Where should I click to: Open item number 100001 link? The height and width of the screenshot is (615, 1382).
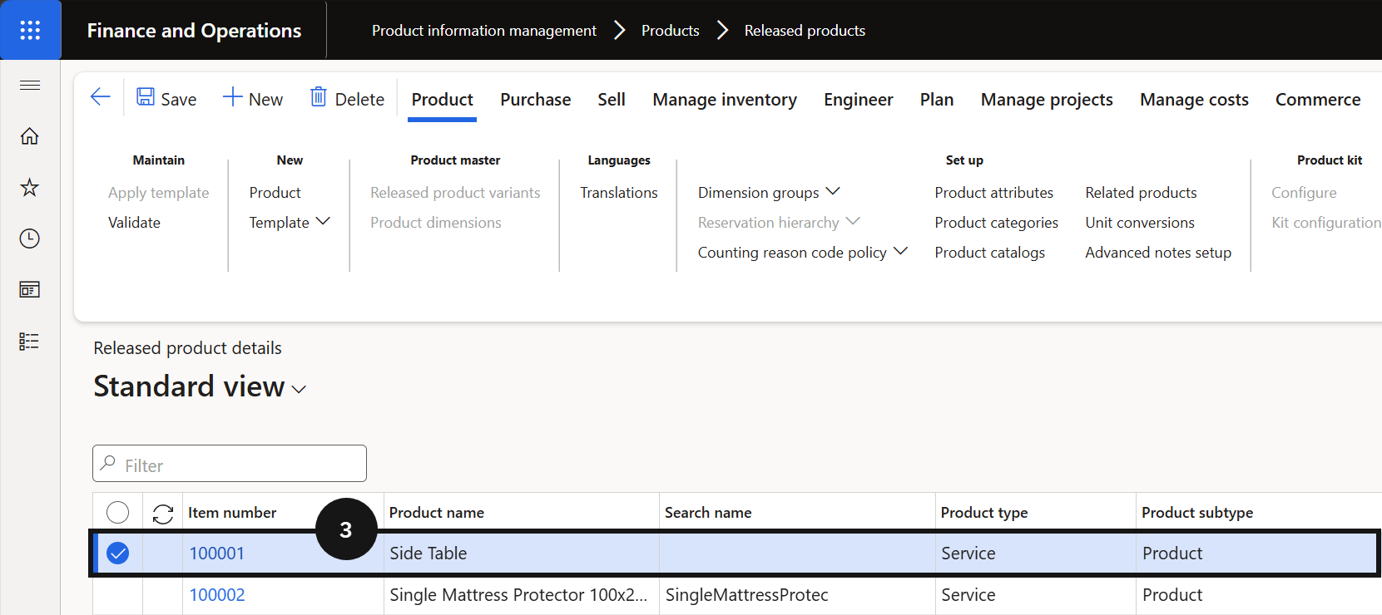point(217,553)
